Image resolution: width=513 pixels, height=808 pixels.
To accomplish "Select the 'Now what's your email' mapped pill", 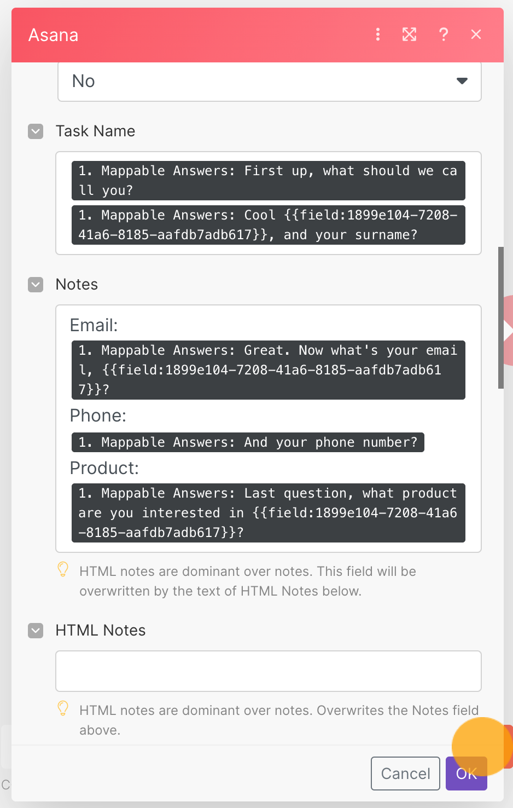I will 269,370.
